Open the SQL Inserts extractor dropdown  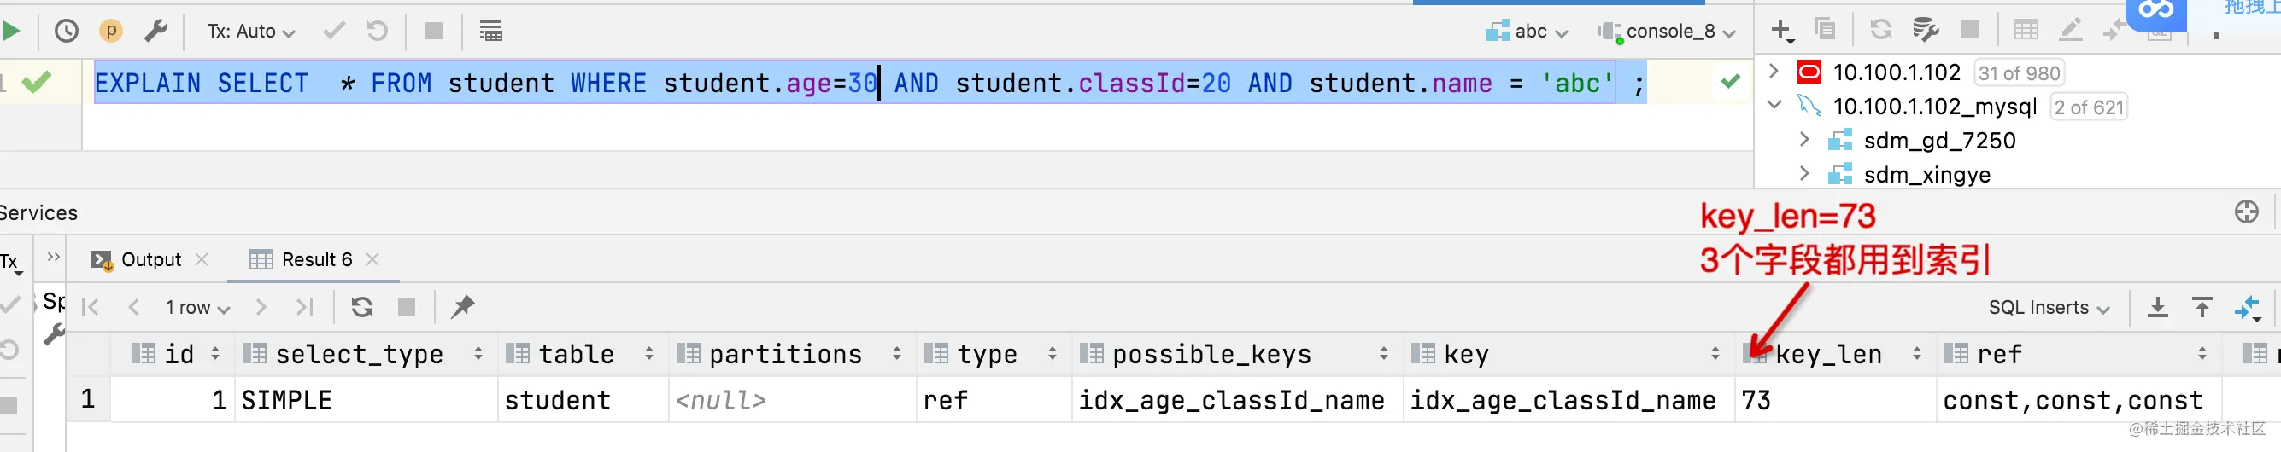click(2049, 307)
